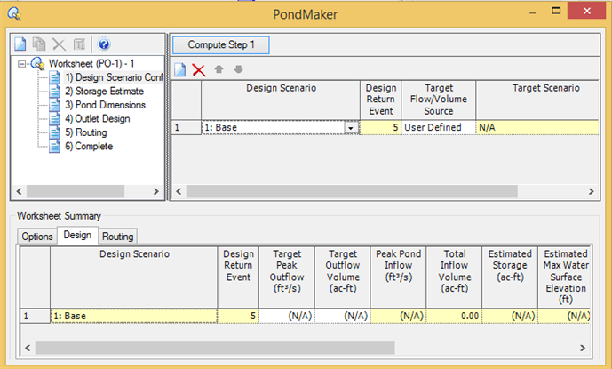Click Target Peak Outflow (N/A) cell
This screenshot has width=612, height=369.
click(x=287, y=316)
